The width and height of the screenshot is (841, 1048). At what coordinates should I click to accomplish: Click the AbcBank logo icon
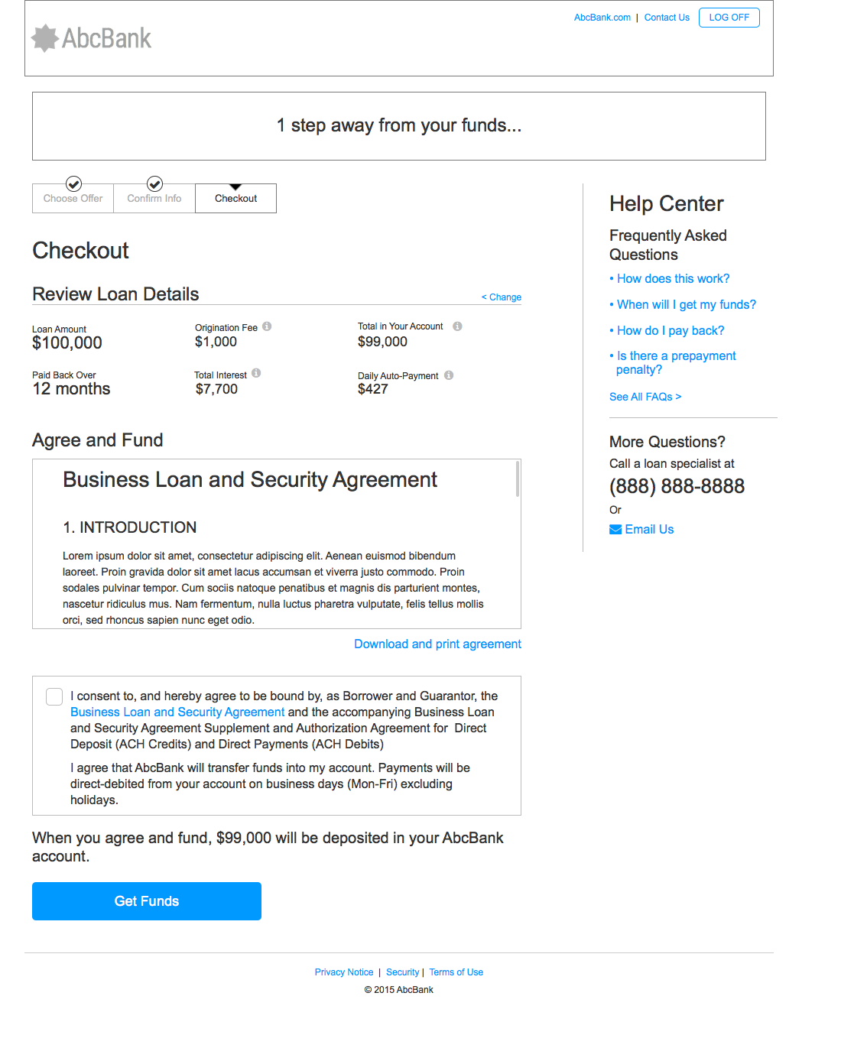click(x=45, y=38)
